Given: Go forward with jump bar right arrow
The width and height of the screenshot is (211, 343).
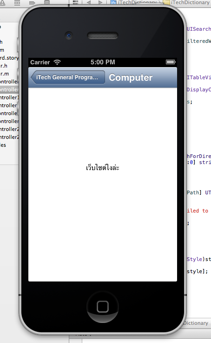Looking at the screenshot, I should (x=100, y=2).
